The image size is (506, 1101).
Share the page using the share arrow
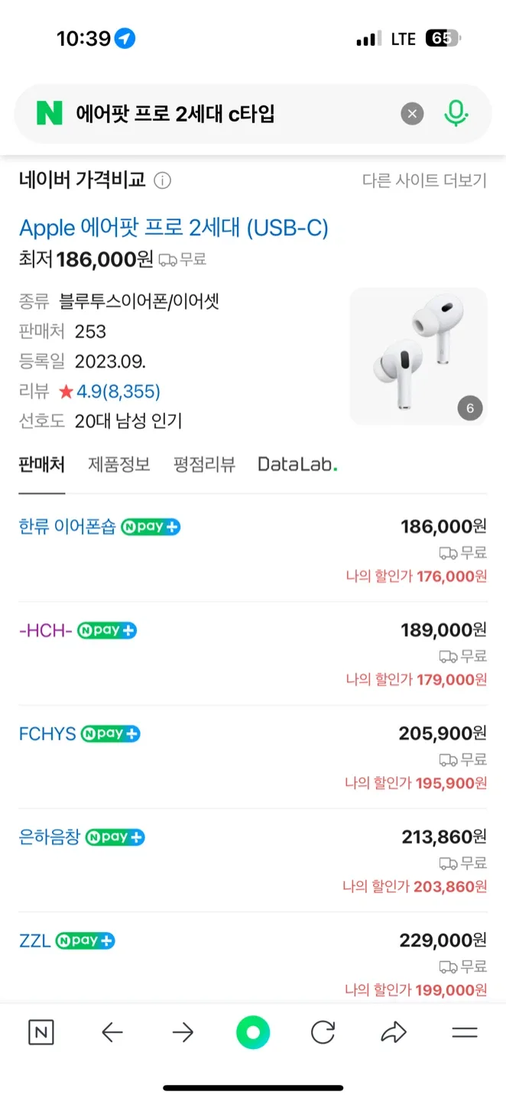pyautogui.click(x=394, y=1033)
